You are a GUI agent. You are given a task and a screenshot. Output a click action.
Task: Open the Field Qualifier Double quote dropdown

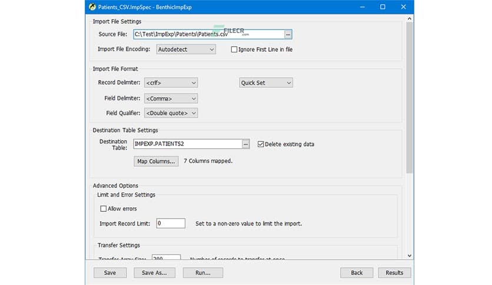click(x=171, y=113)
